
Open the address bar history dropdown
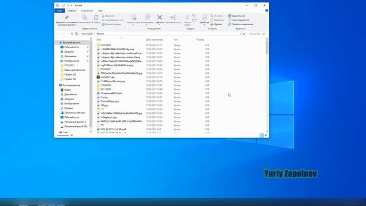(241, 34)
